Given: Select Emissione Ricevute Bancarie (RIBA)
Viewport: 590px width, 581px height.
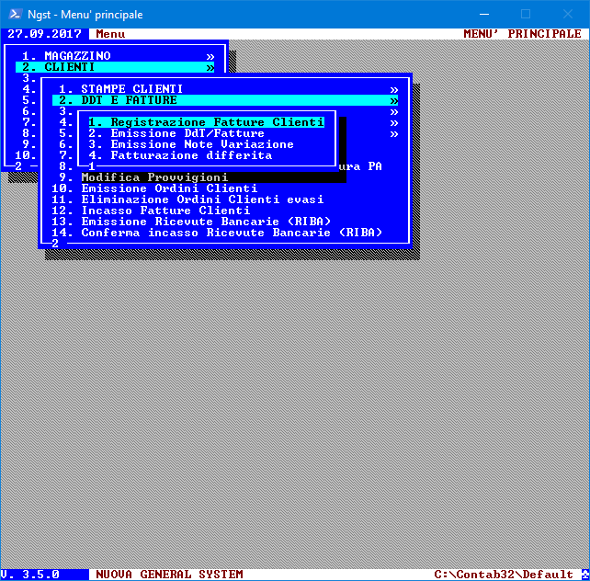Looking at the screenshot, I should click(x=206, y=222).
